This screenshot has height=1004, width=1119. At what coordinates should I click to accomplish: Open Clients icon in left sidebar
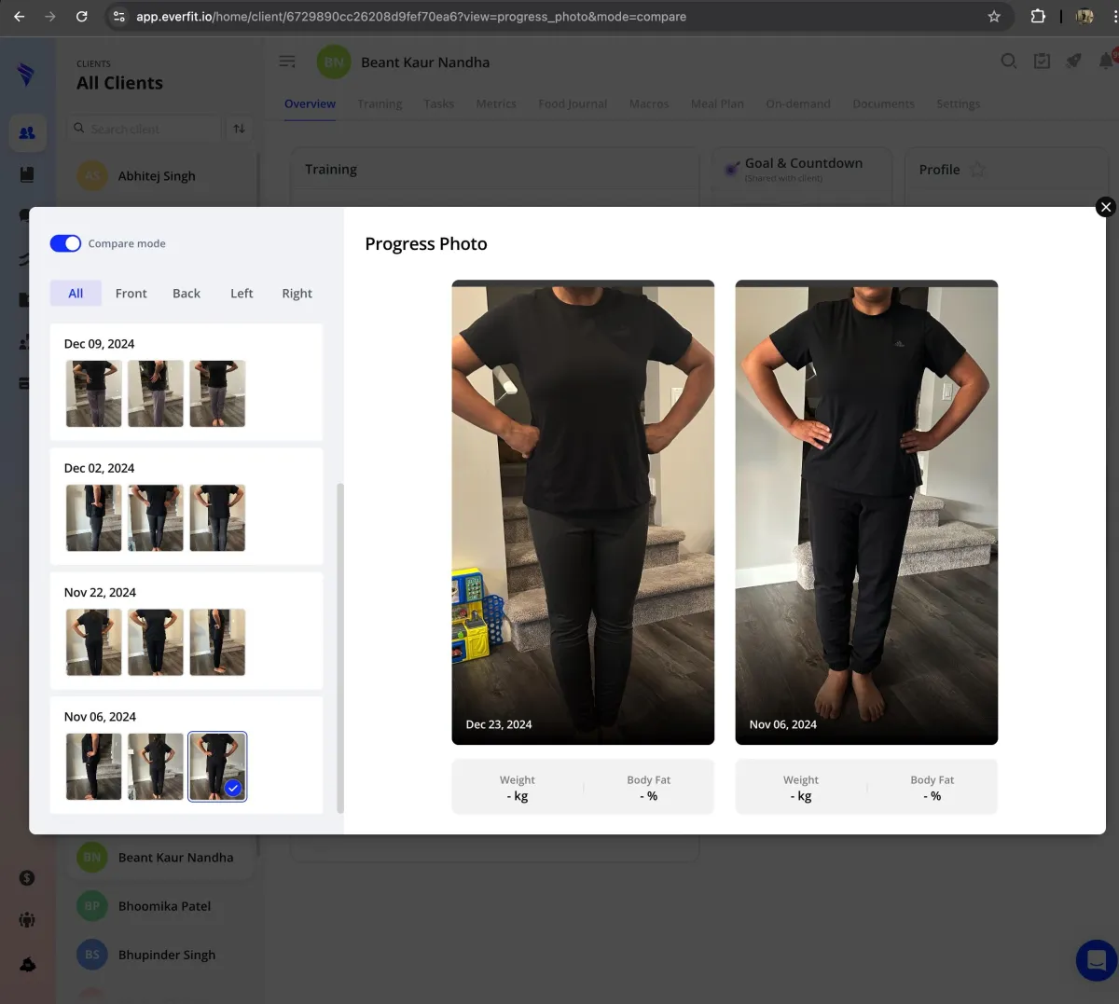coord(27,133)
